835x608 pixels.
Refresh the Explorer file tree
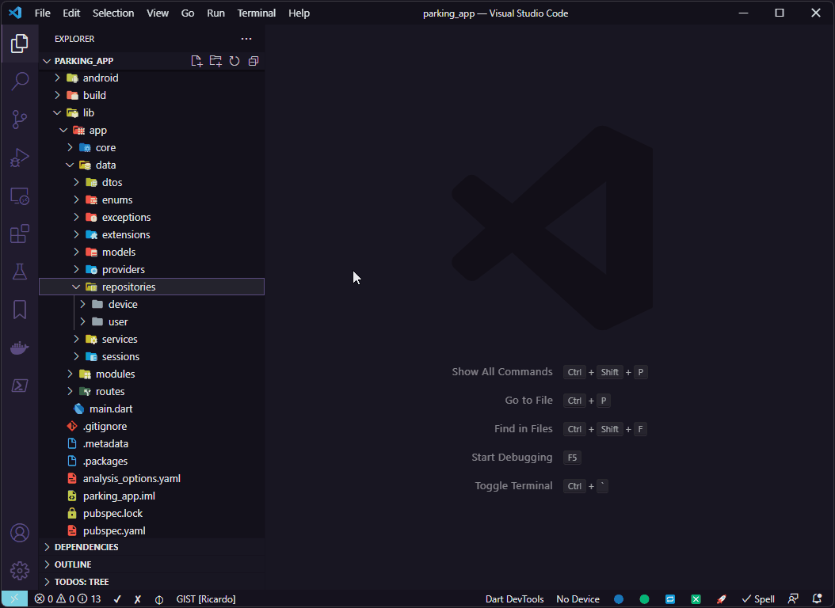pos(234,61)
